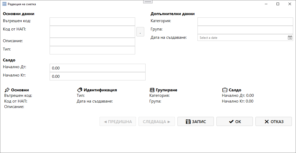Focus the Начално Дт amount field
This screenshot has height=153, width=296.
pos(97,68)
